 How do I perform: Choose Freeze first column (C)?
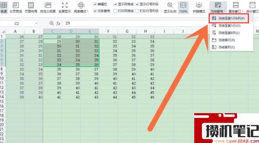click(x=231, y=47)
